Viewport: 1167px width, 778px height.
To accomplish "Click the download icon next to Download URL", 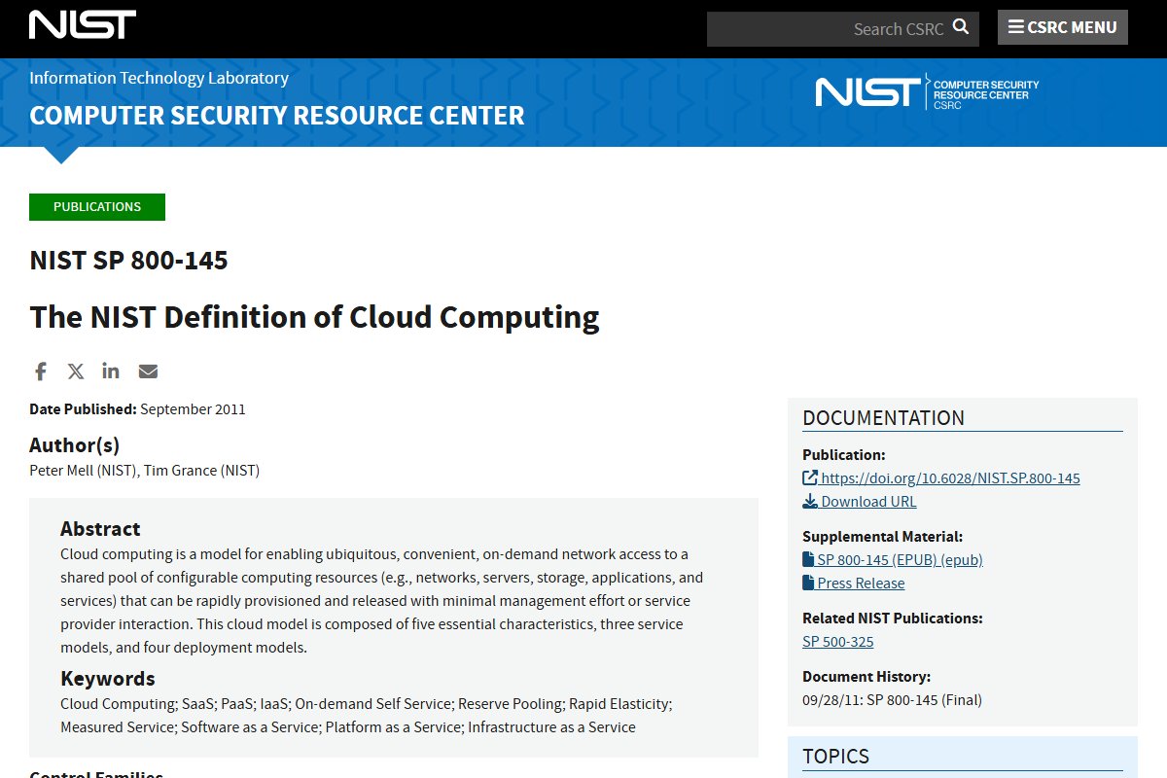I will click(810, 501).
